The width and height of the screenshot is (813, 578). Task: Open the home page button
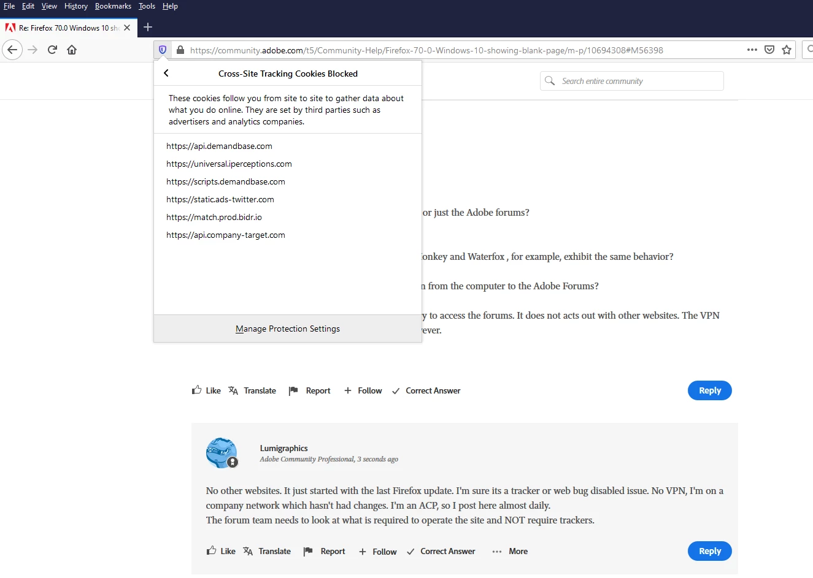[72, 50]
